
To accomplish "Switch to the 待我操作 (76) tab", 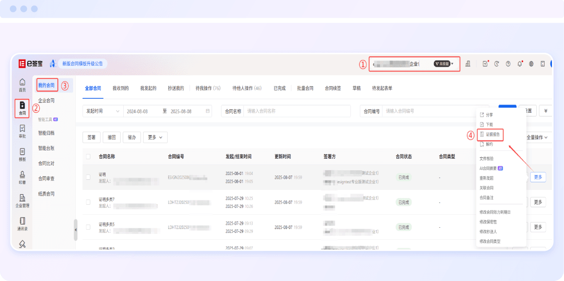I will [208, 88].
